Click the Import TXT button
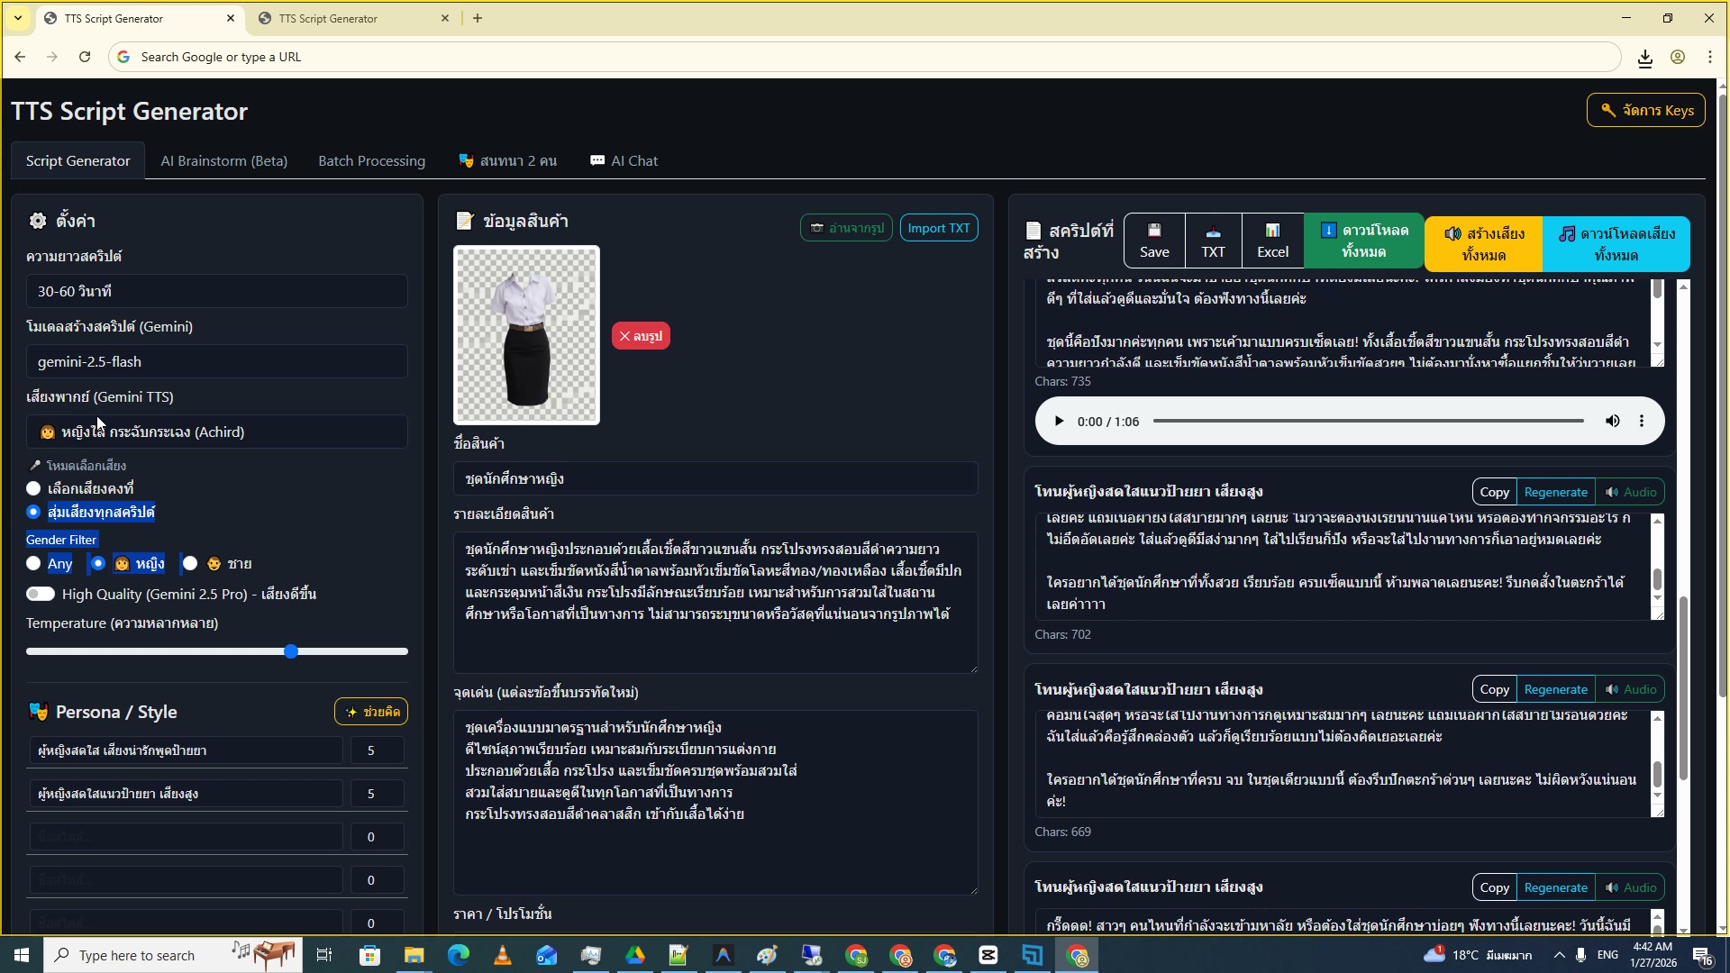This screenshot has width=1730, height=973. point(938,228)
